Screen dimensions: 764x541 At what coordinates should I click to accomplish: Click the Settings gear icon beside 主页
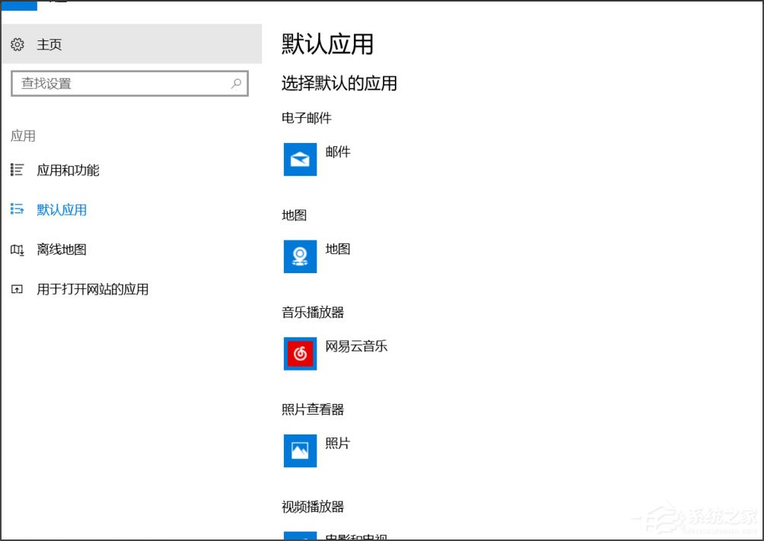click(17, 44)
